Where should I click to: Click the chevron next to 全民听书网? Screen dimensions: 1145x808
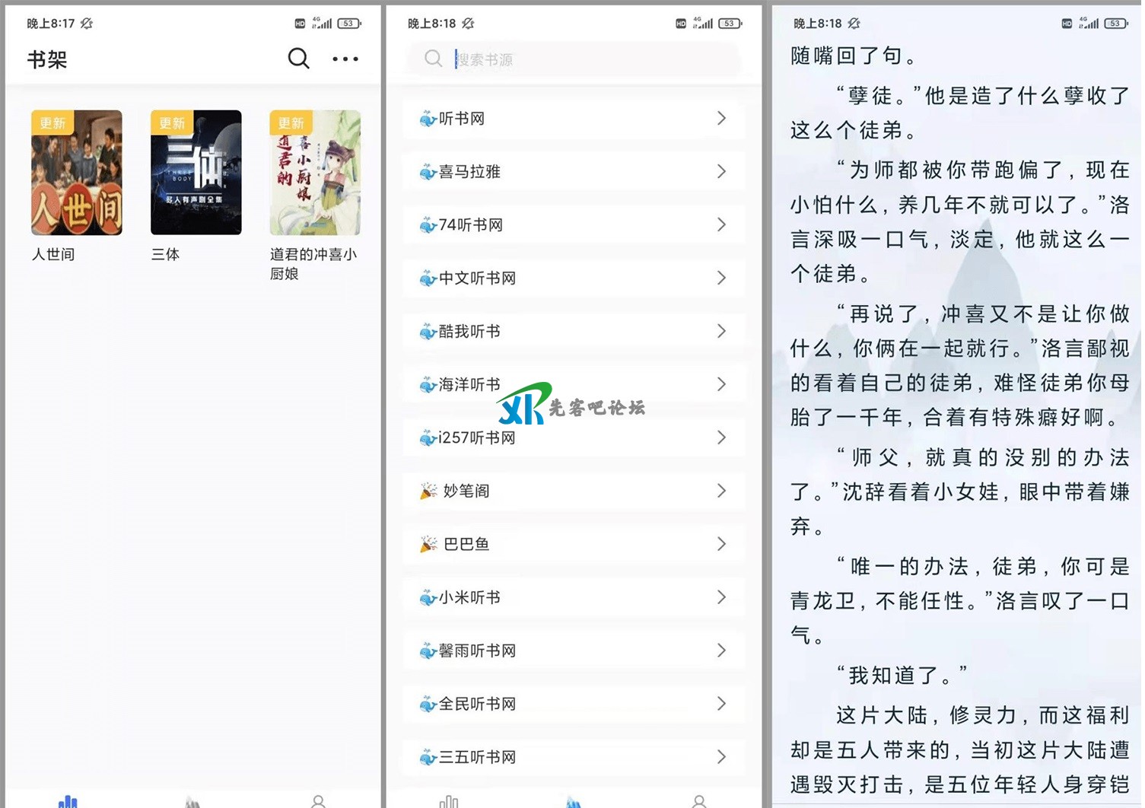click(x=720, y=704)
